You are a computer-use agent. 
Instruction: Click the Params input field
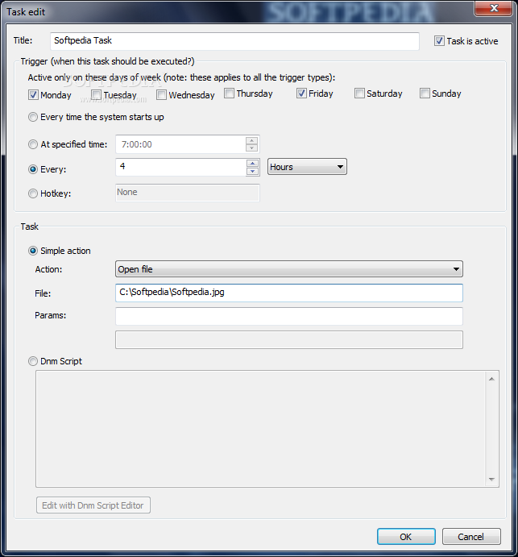point(289,316)
